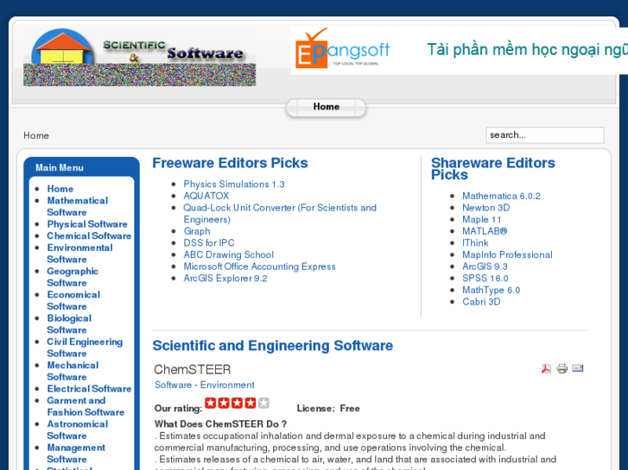Open the ABC Drawing School link
The width and height of the screenshot is (628, 470).
click(x=228, y=254)
